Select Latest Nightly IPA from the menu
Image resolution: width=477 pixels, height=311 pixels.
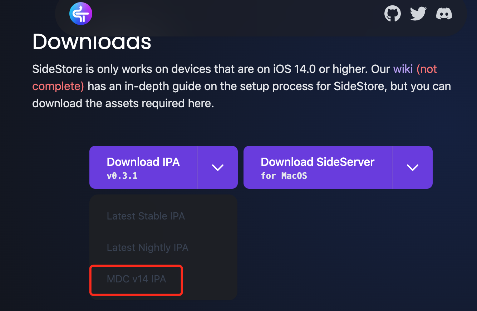[147, 247]
